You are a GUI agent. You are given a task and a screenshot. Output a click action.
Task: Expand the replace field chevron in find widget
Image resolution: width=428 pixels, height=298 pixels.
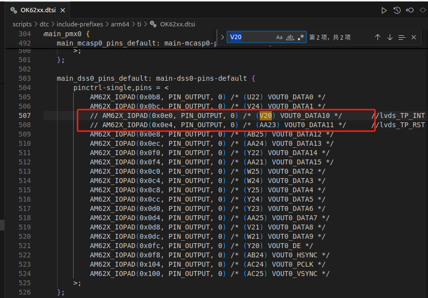222,37
